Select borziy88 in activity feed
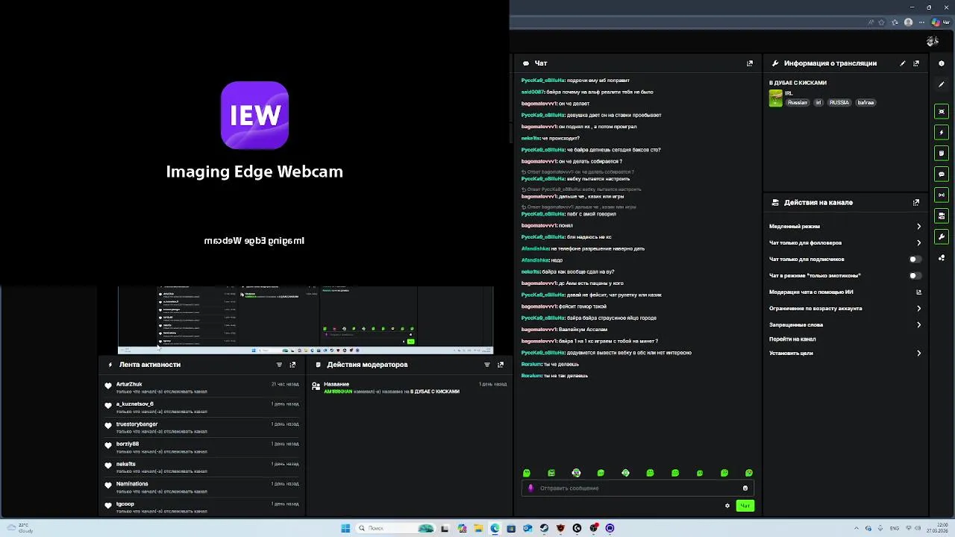This screenshot has height=537, width=955. 128,445
